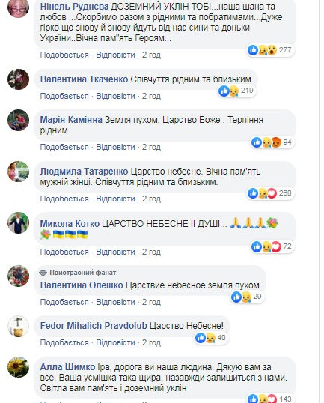Open Марія Камінна's profile avatar
This screenshot has height=403, width=324.
click(x=18, y=120)
